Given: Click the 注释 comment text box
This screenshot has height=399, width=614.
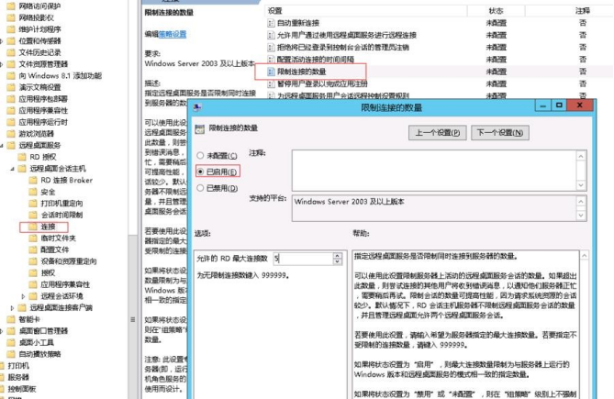Looking at the screenshot, I should point(435,171).
